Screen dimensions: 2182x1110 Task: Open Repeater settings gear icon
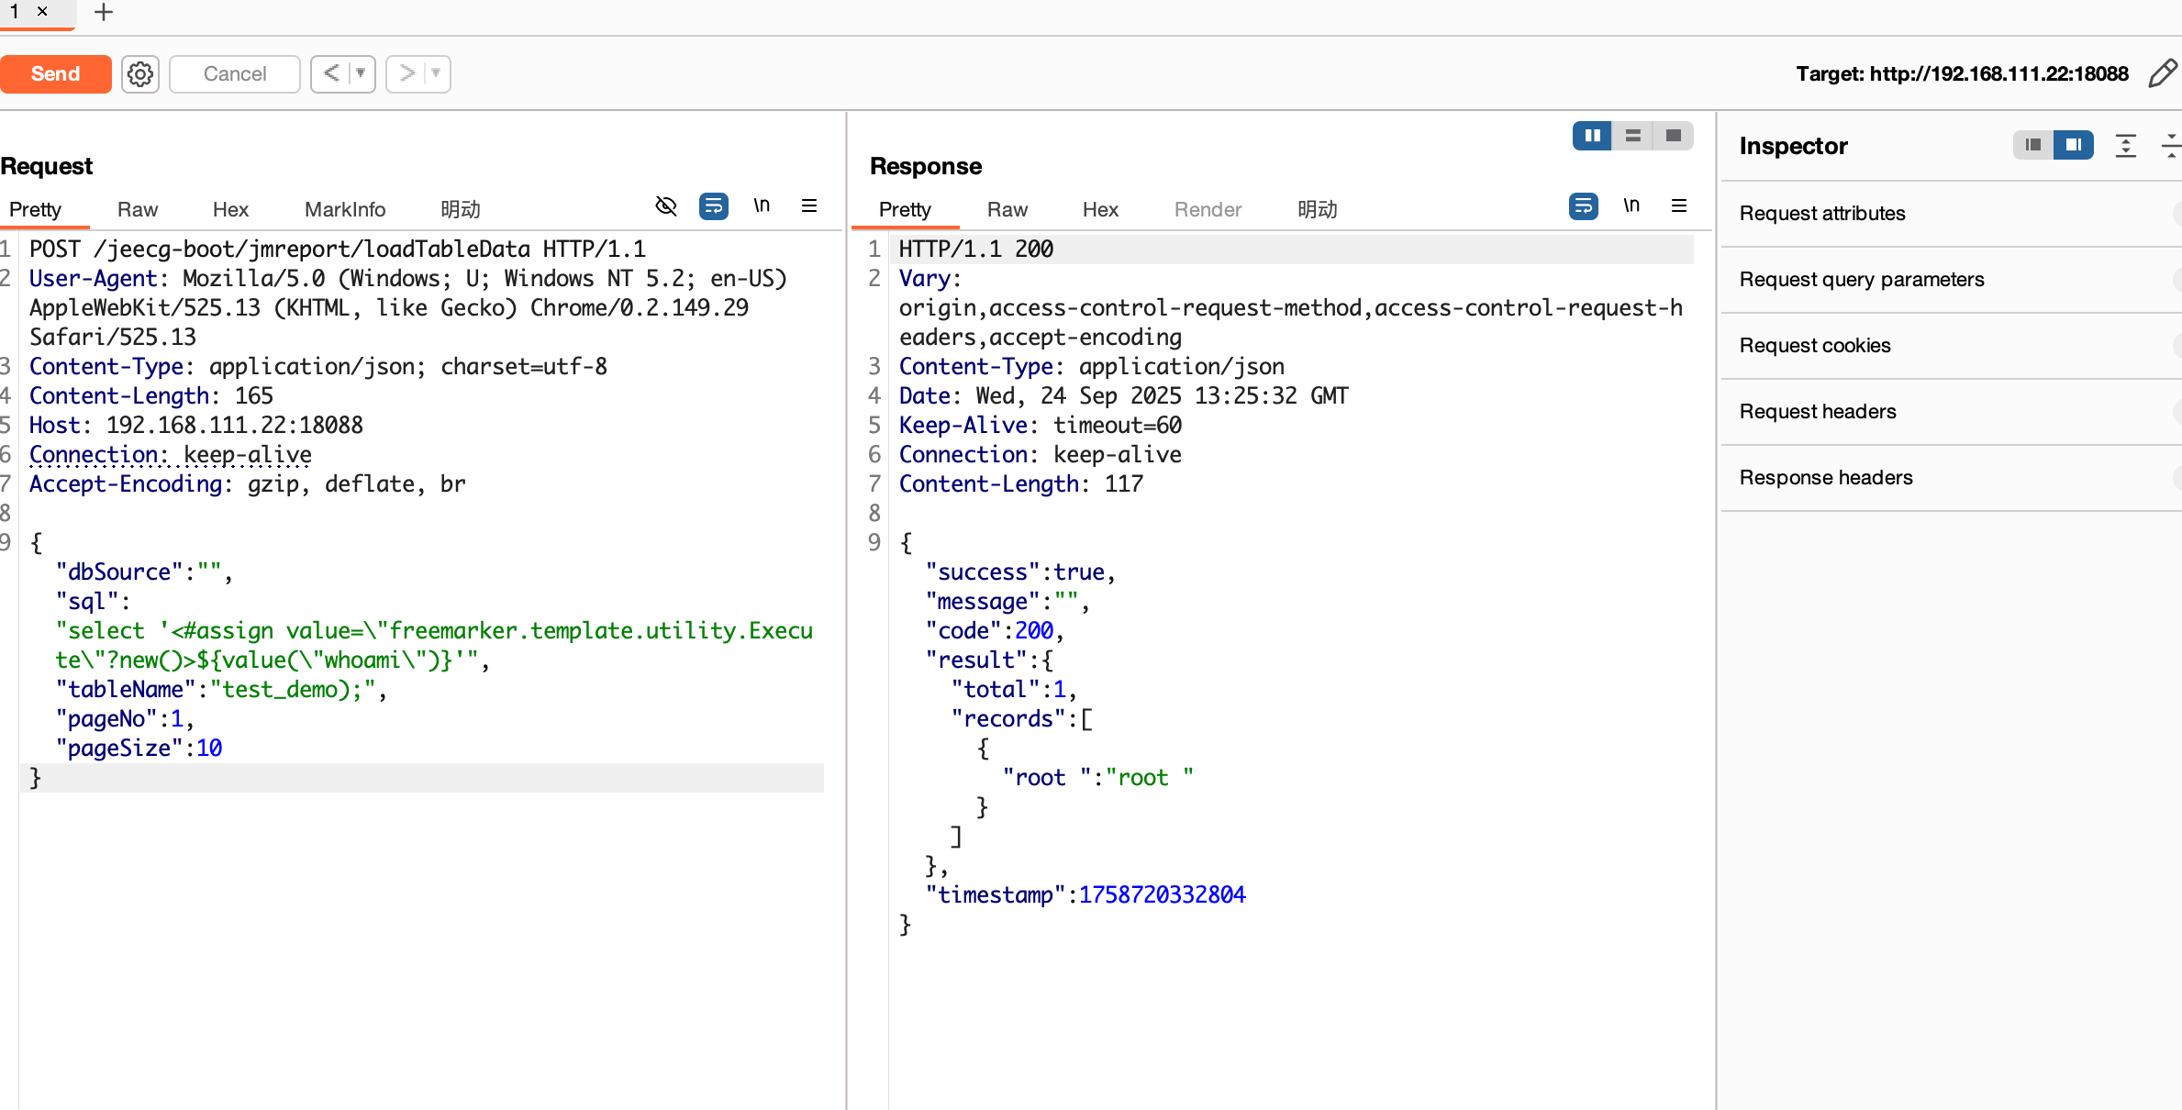[x=140, y=74]
